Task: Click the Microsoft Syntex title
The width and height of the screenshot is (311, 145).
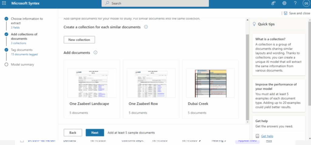Action: (25, 3)
